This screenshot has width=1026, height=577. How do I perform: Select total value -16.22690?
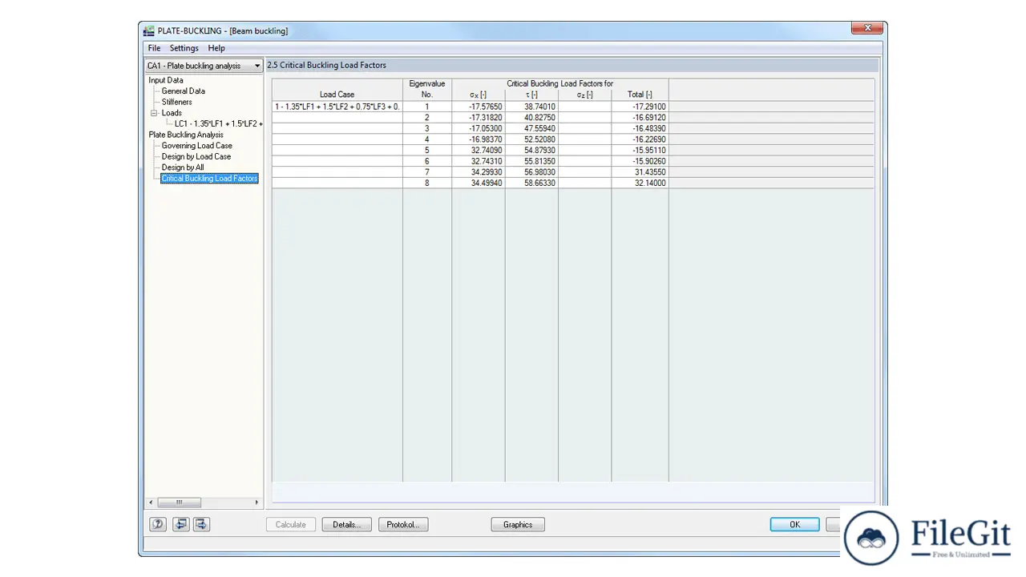click(x=640, y=139)
